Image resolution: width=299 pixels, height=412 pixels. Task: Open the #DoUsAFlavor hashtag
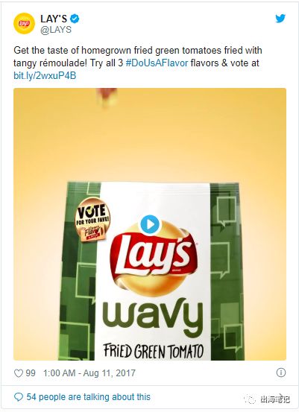(x=157, y=63)
